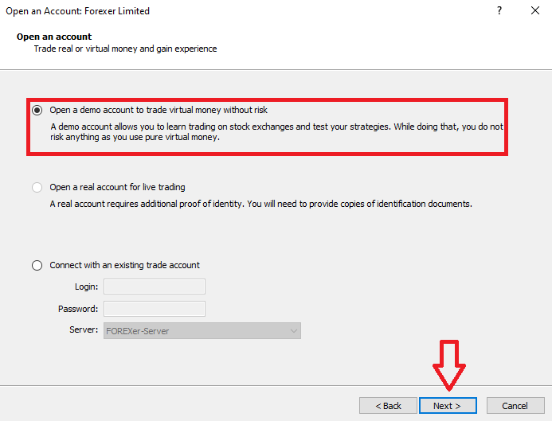The height and width of the screenshot is (421, 552).
Task: Click the 'Trade real or virtual money' subtitle
Action: tap(125, 49)
